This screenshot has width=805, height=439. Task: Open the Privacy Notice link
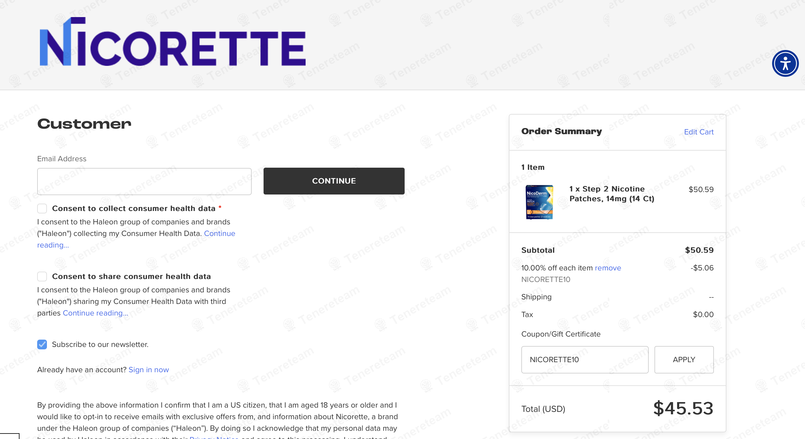coord(214,437)
